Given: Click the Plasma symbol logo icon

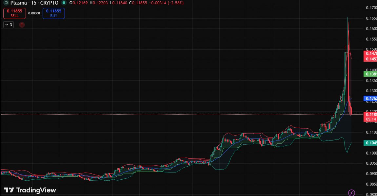Looking at the screenshot, I should [x=6, y=3].
